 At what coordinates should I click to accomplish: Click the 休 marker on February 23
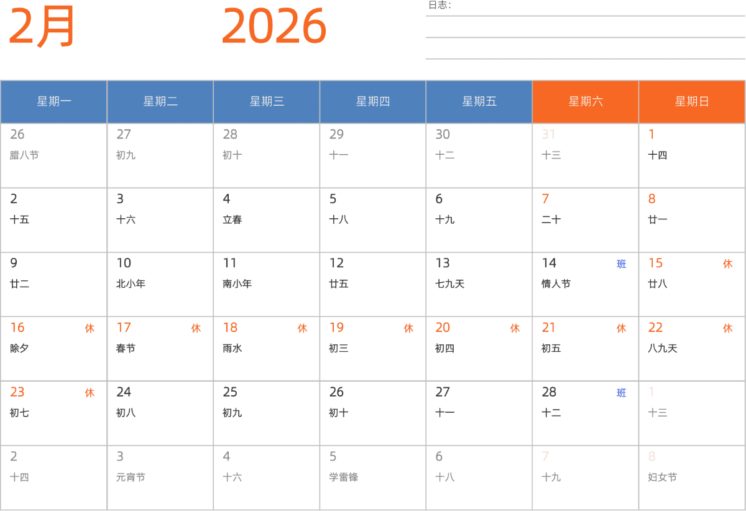tap(90, 393)
